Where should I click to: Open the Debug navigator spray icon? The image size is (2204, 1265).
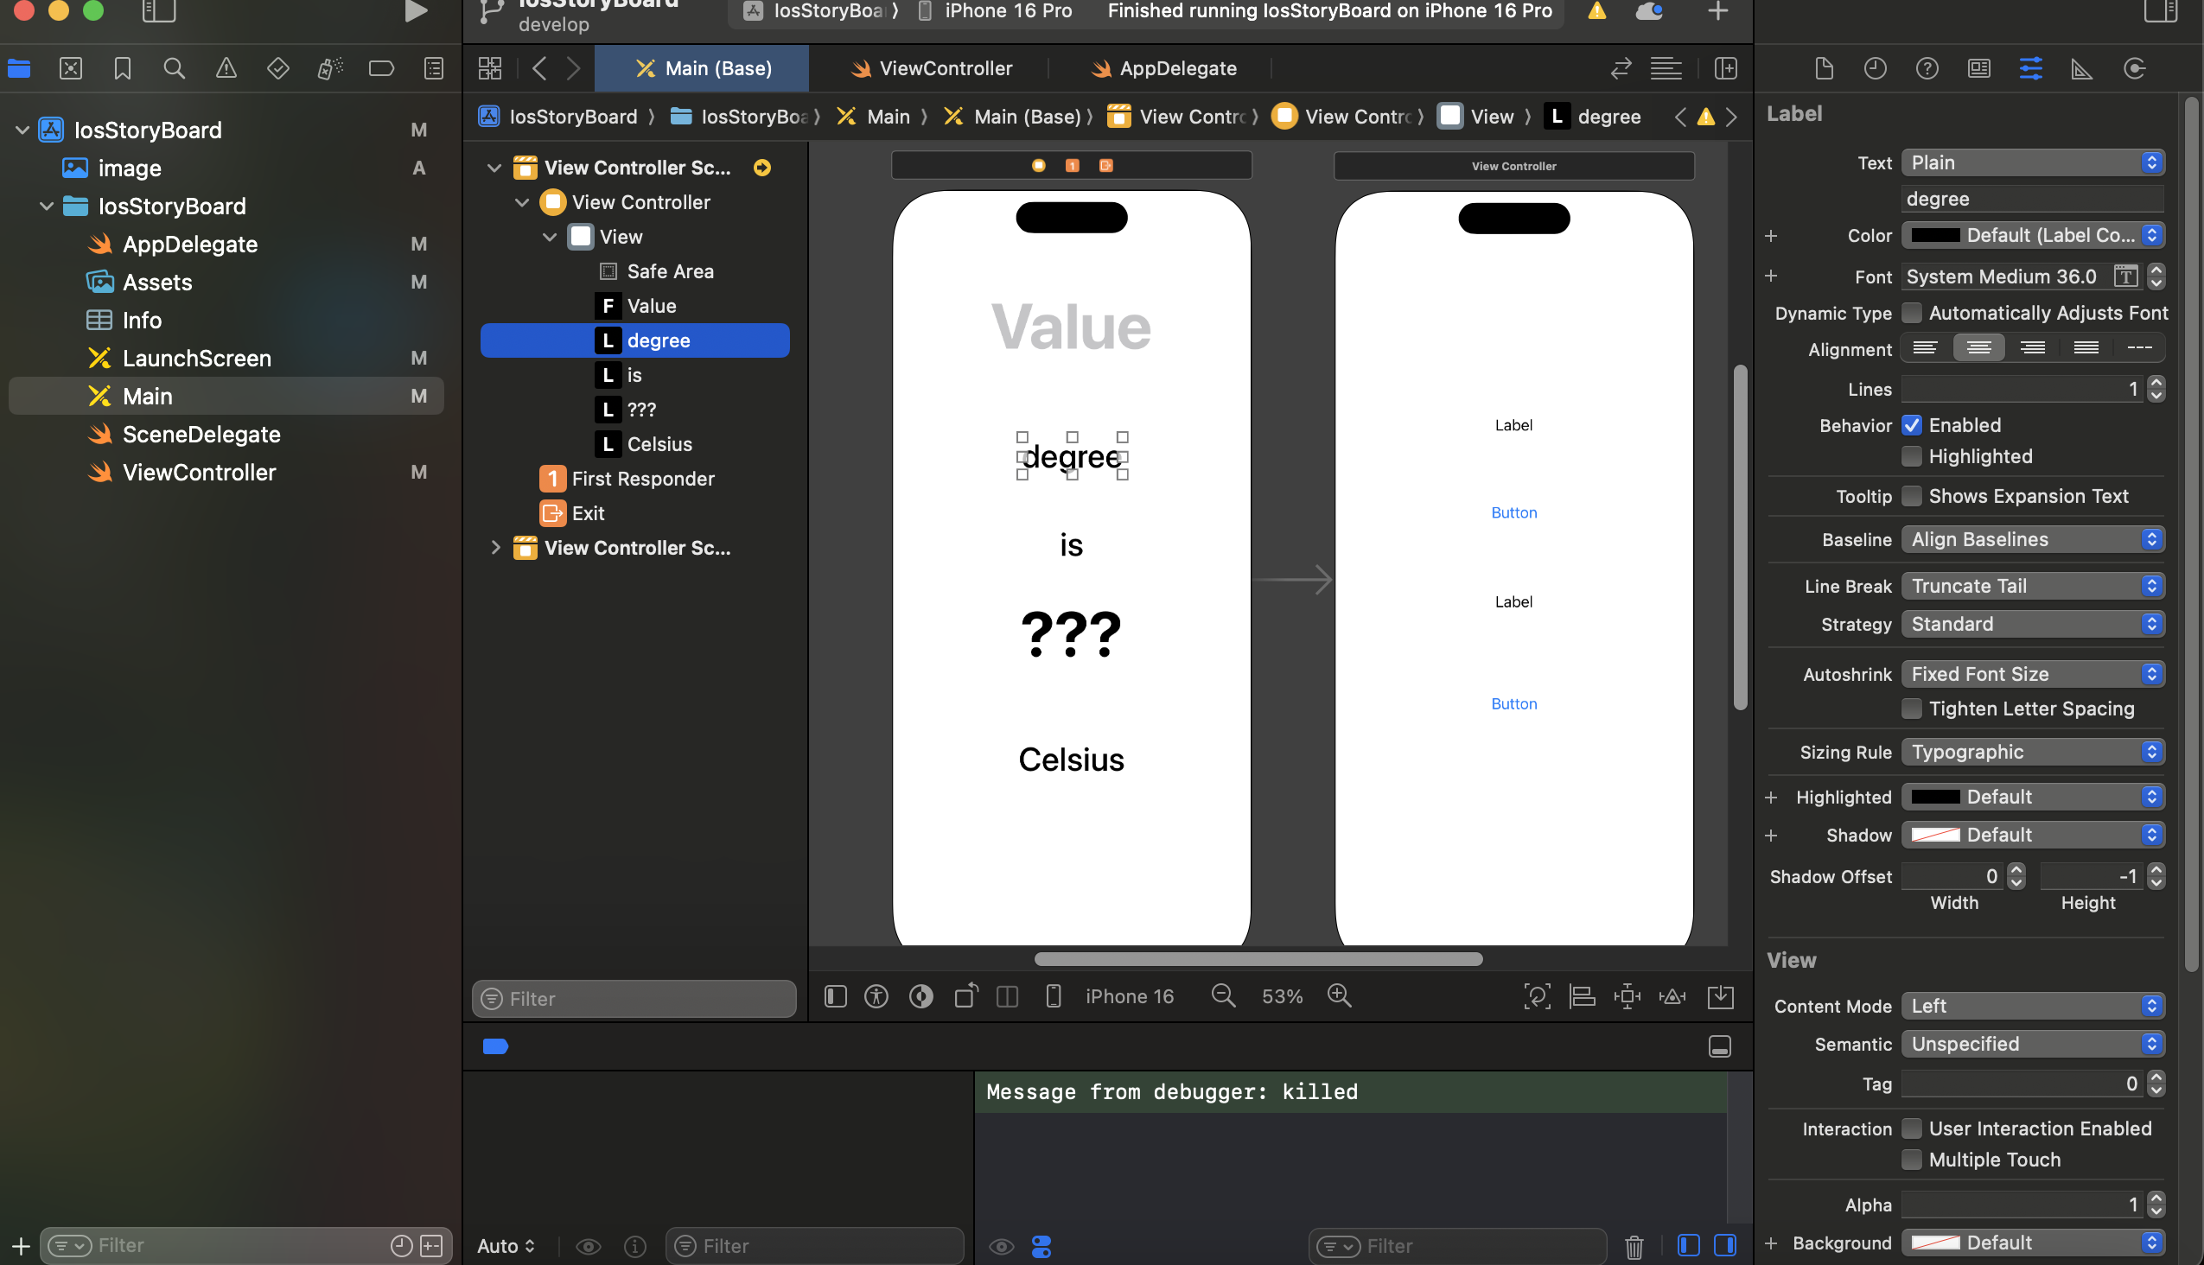330,68
